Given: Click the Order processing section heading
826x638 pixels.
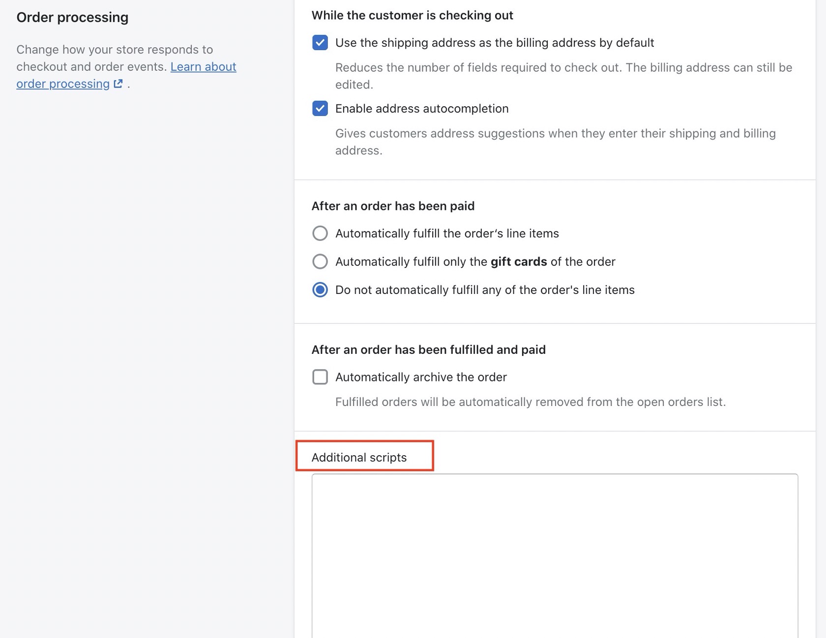Looking at the screenshot, I should [x=72, y=17].
